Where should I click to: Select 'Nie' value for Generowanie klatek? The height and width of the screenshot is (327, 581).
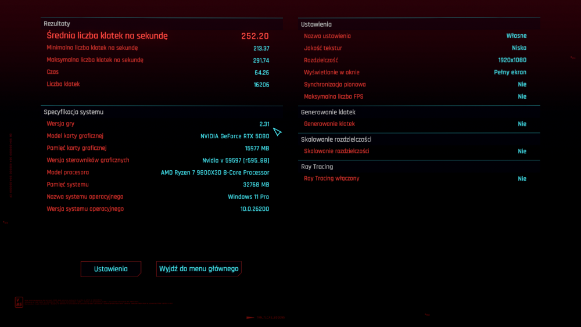pos(522,124)
